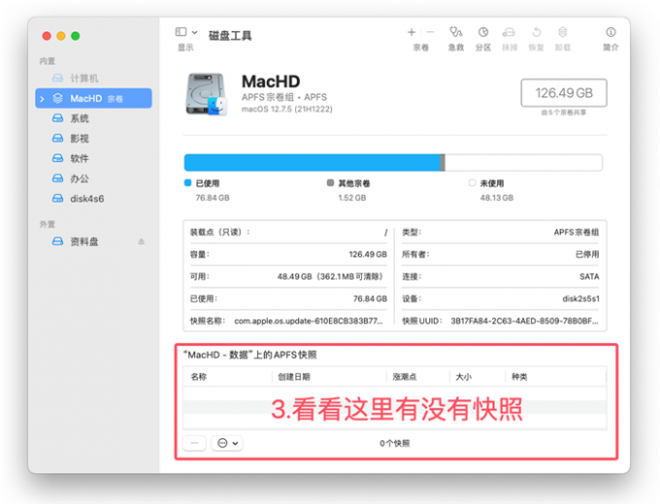Open Partition (分区) pie chart icon

point(483,32)
